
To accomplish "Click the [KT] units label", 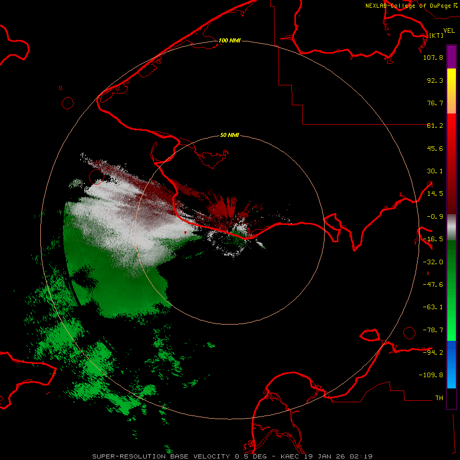I will (x=436, y=35).
